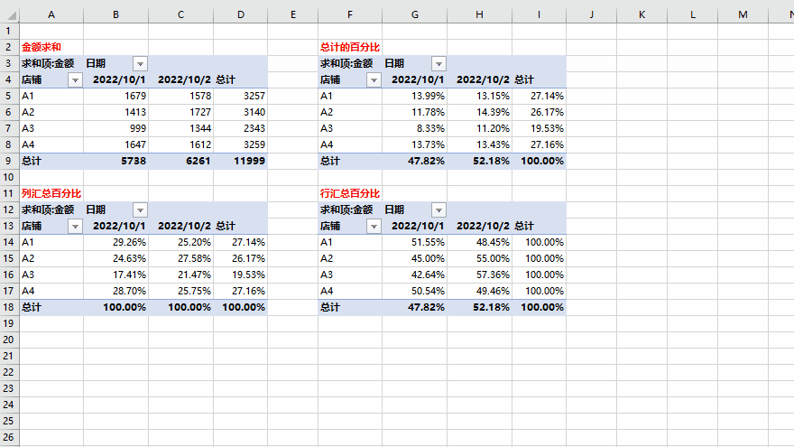Select cell with value 1727
The width and height of the screenshot is (794, 447).
click(180, 112)
